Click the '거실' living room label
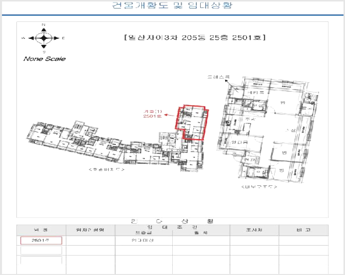345x275 pixels. coord(291,131)
